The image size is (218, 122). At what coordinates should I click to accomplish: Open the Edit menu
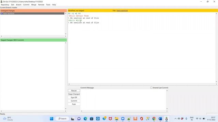click(13, 5)
